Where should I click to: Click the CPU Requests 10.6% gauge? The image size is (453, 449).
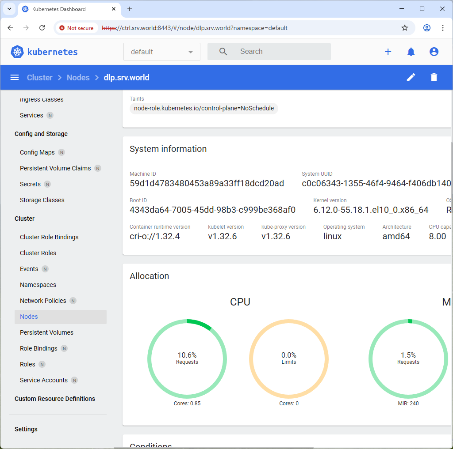(187, 359)
